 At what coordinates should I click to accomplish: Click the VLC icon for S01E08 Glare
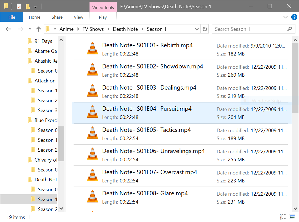coord(93,197)
